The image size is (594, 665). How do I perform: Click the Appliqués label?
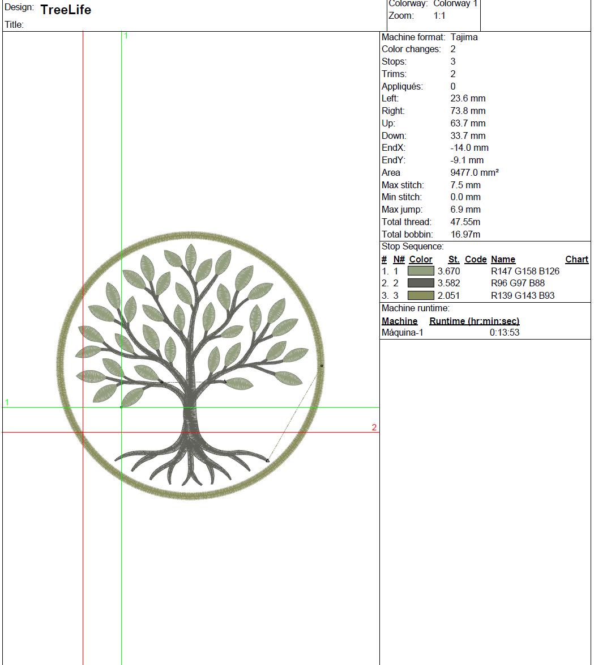click(x=402, y=87)
